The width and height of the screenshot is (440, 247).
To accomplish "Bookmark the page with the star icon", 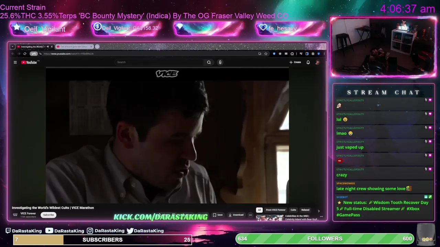I will pos(266,54).
